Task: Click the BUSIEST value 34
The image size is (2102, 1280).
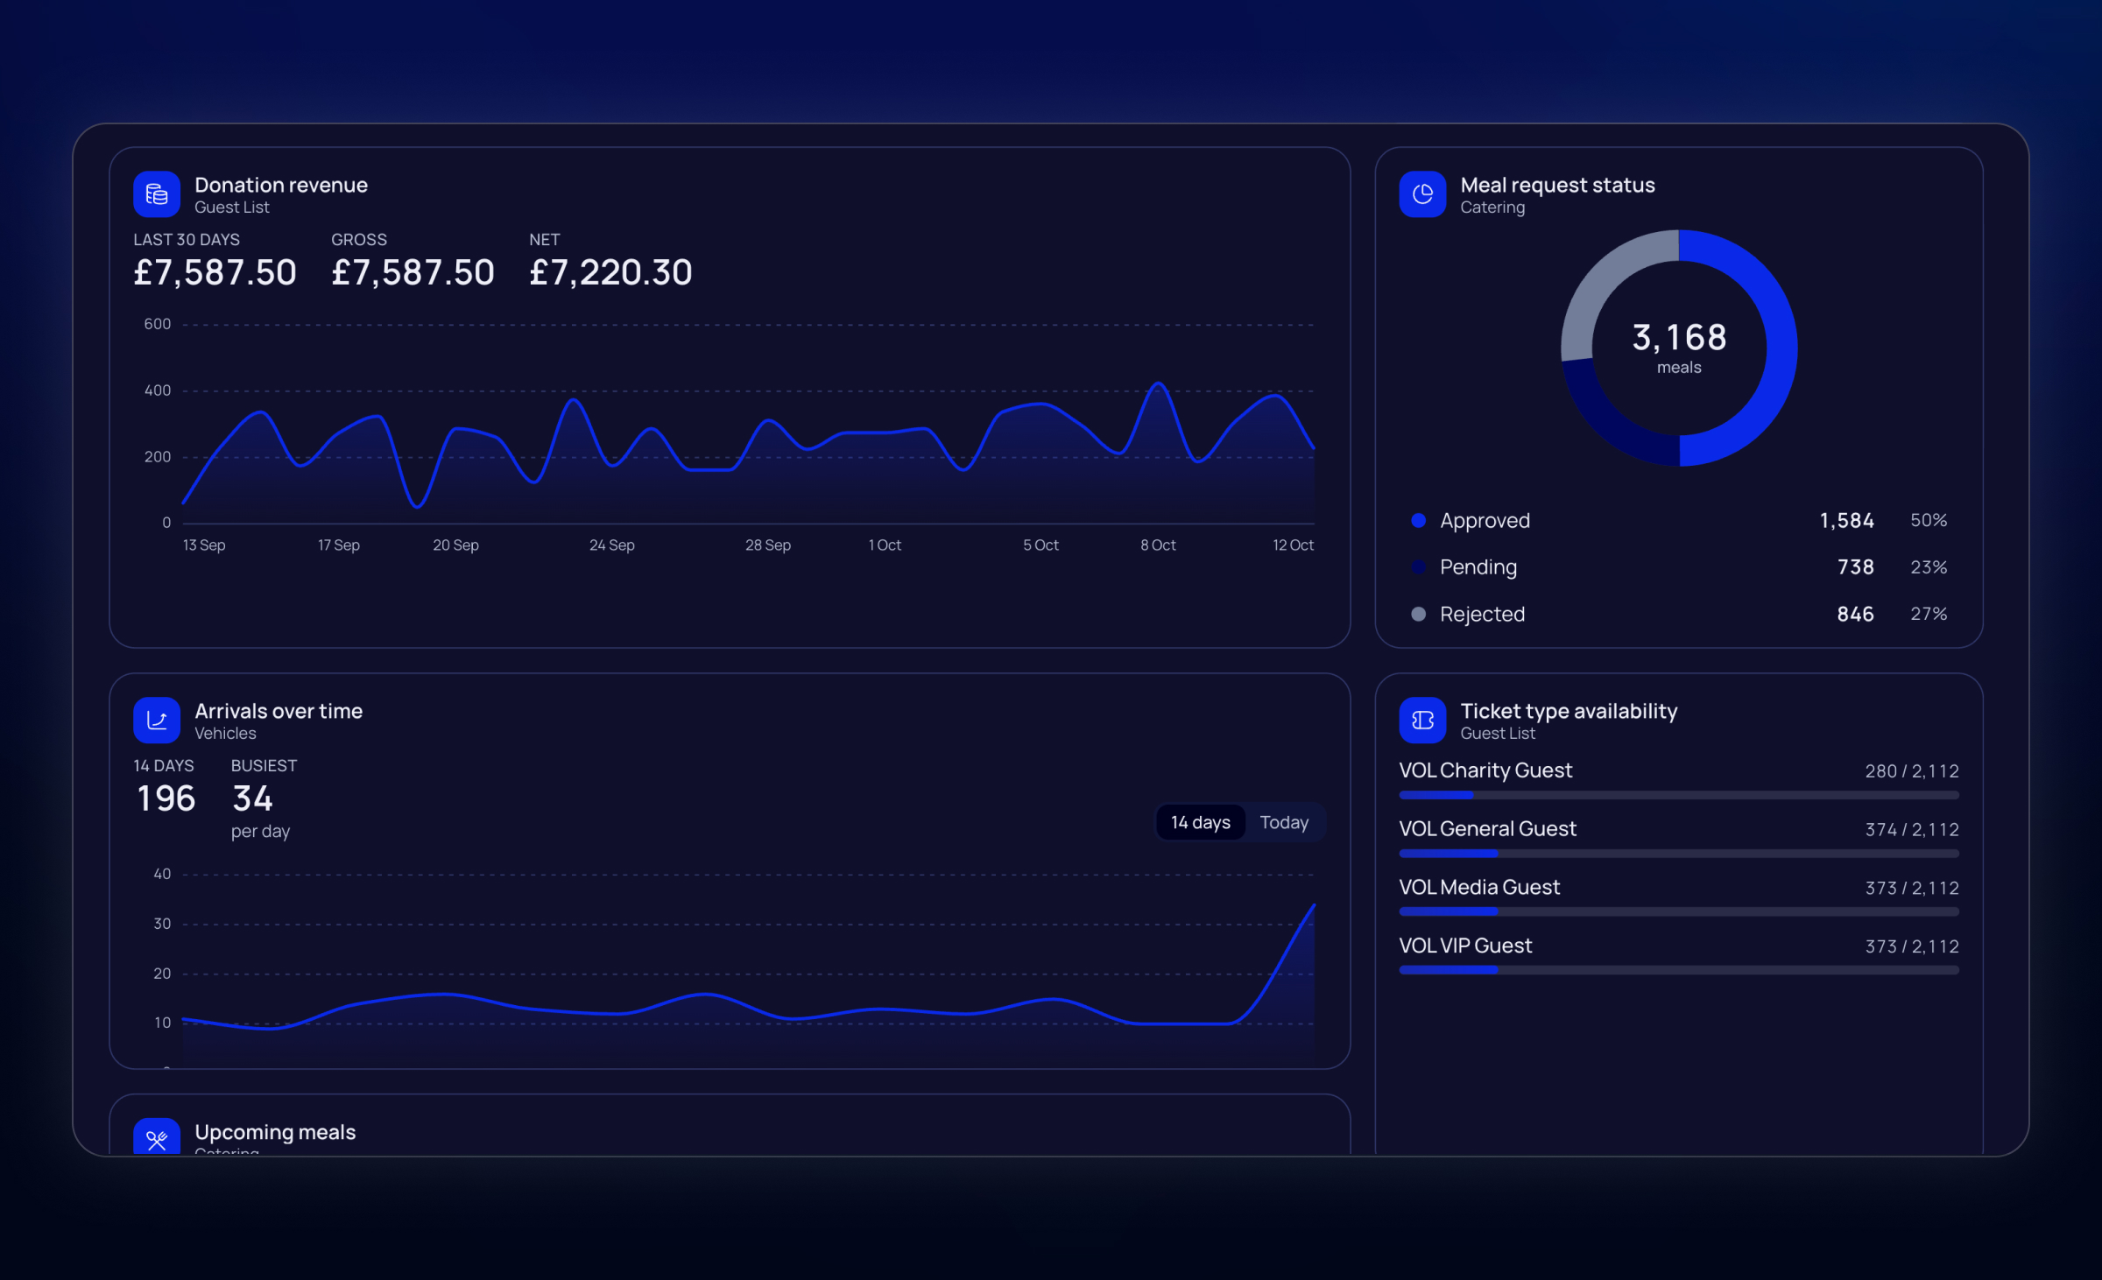Action: pos(252,798)
